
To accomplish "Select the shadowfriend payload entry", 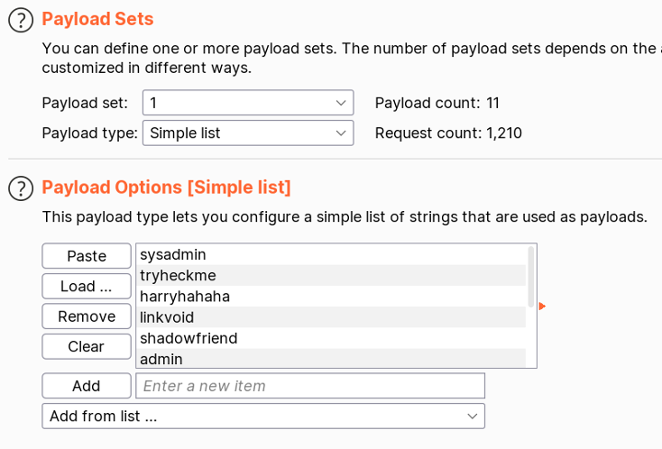I will [x=331, y=338].
